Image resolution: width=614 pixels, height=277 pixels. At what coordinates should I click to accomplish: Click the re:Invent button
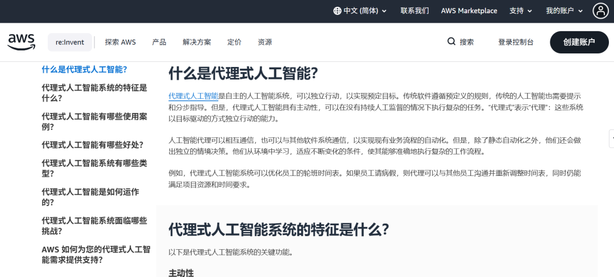[70, 42]
